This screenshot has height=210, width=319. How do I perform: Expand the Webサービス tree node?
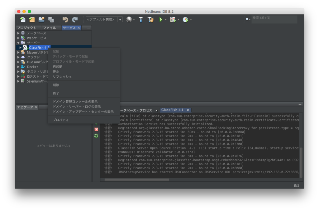18,38
